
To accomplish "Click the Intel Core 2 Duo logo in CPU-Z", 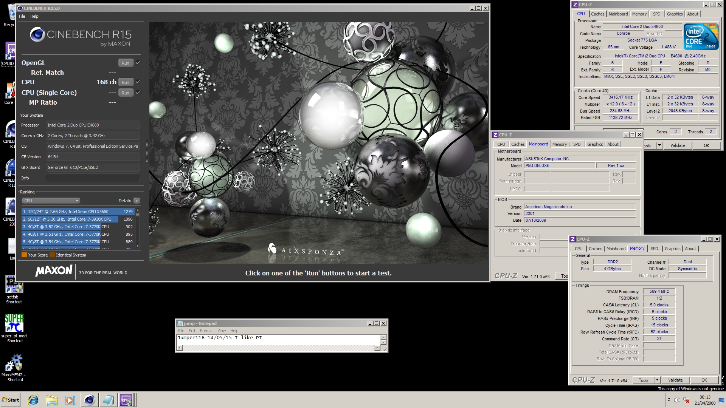I will pyautogui.click(x=701, y=36).
